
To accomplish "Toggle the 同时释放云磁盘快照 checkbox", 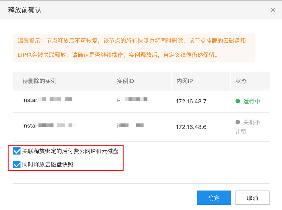I will (x=17, y=164).
